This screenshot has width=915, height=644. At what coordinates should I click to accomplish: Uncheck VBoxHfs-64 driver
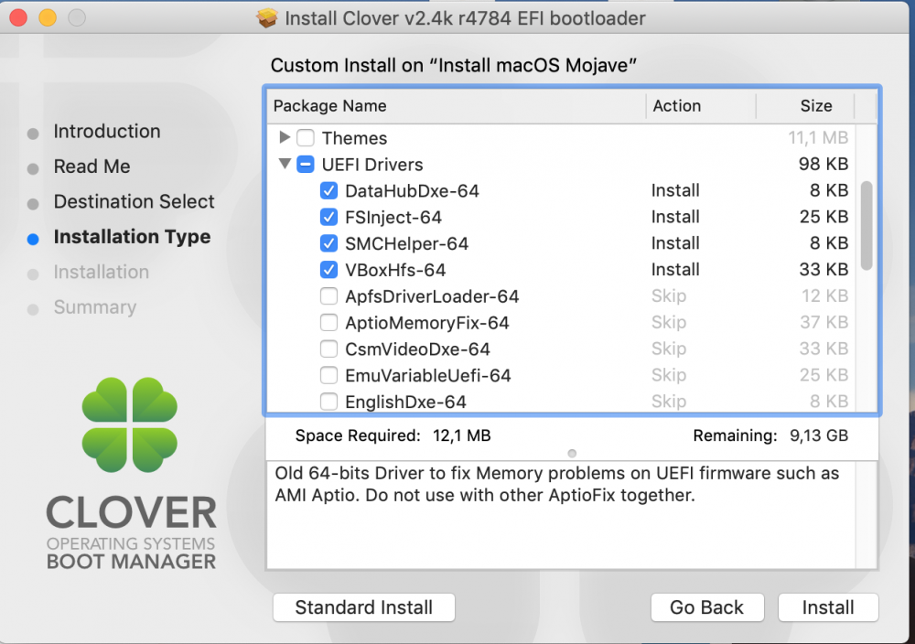(328, 270)
